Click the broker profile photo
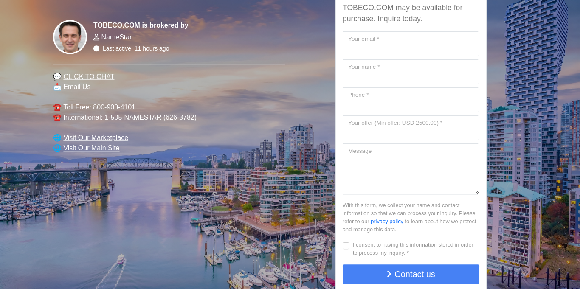This screenshot has height=289, width=580. (70, 37)
